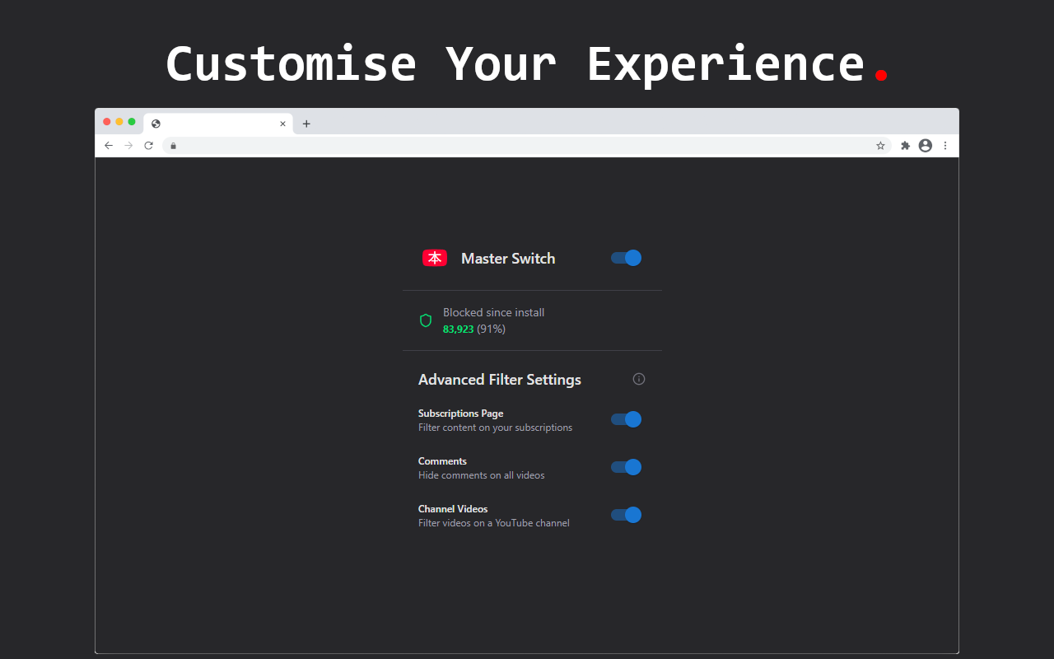Open the browser three-dot menu

(x=944, y=145)
